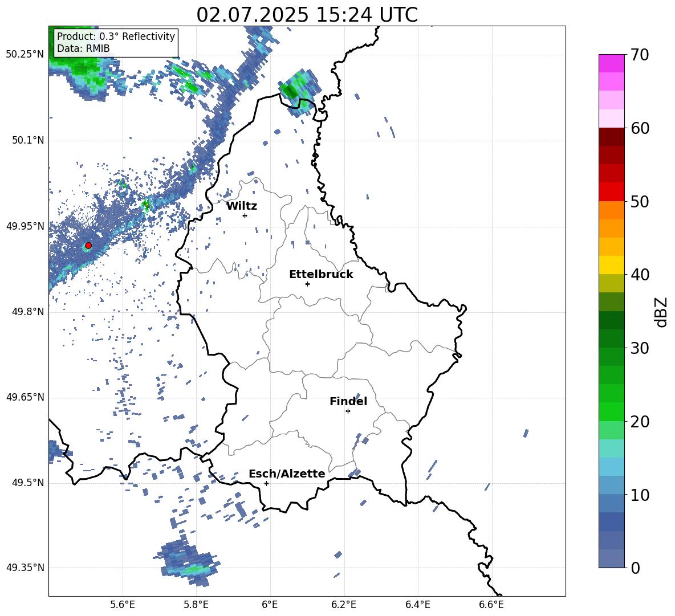This screenshot has height=616, width=675.
Task: Click the 49.5°N latitude label
Action: coord(27,483)
